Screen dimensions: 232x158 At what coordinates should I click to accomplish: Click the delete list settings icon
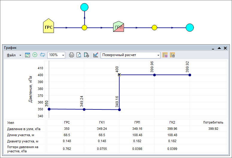[x=172, y=55]
